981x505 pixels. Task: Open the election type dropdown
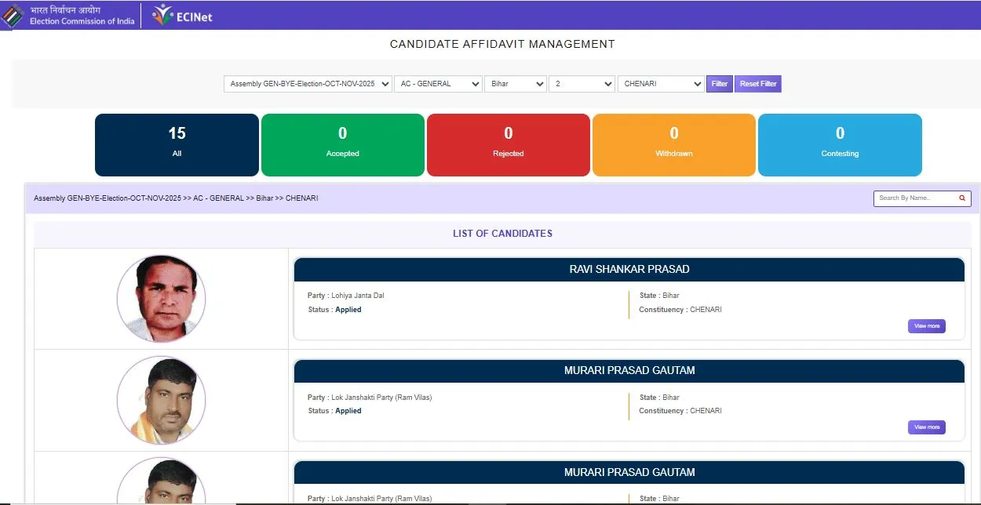tap(308, 84)
